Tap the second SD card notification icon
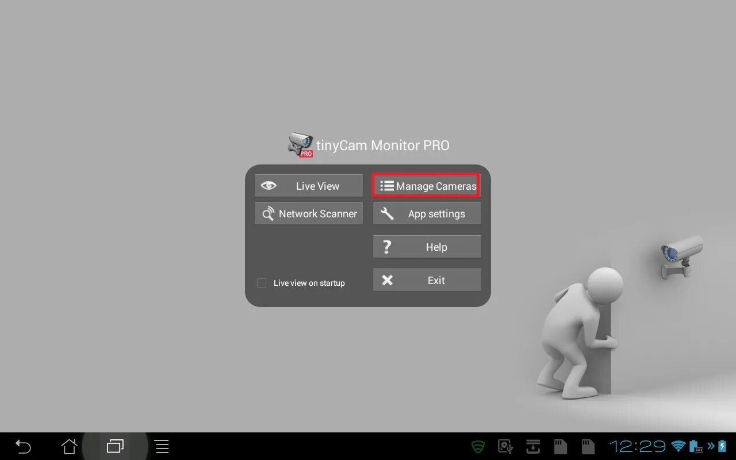The width and height of the screenshot is (736, 460). tap(588, 447)
